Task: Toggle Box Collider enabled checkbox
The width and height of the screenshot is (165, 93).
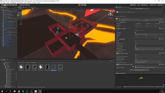Action: tap(119, 29)
